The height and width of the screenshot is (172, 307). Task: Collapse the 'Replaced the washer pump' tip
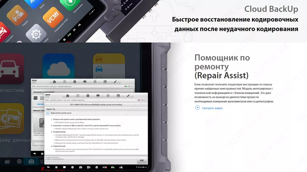click(x=48, y=113)
